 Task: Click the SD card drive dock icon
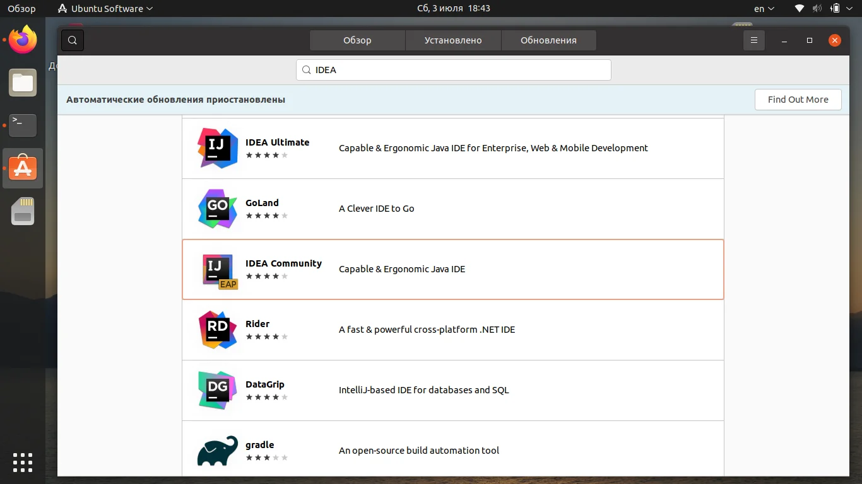(x=23, y=211)
